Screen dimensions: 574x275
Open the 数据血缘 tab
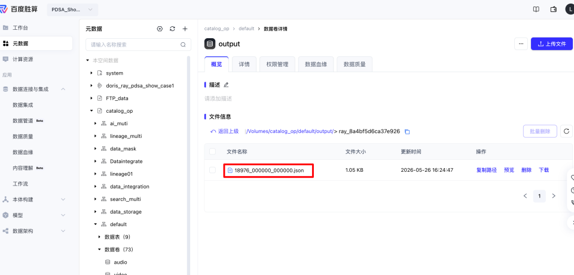pos(316,64)
